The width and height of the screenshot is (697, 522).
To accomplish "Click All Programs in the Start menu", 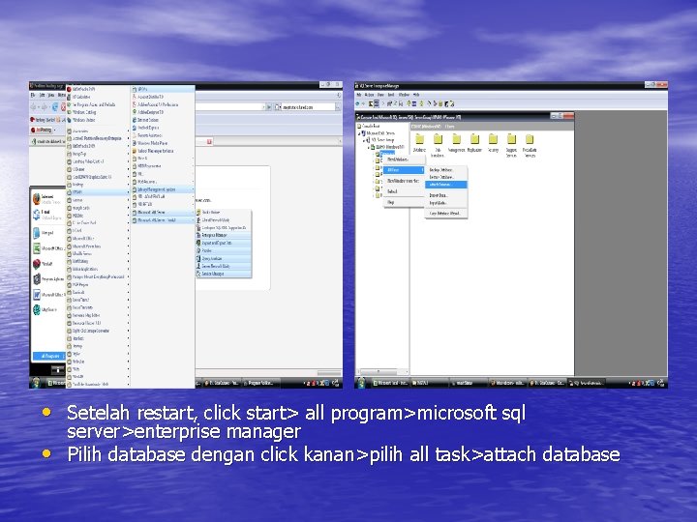I will (49, 356).
